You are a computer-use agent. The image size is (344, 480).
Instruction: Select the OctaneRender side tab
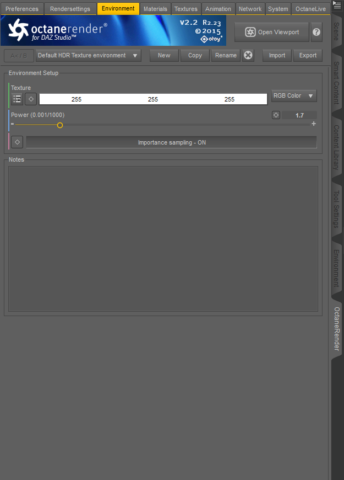[x=336, y=328]
